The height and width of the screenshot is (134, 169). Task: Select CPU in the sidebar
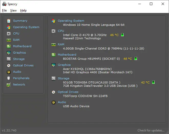(16, 33)
